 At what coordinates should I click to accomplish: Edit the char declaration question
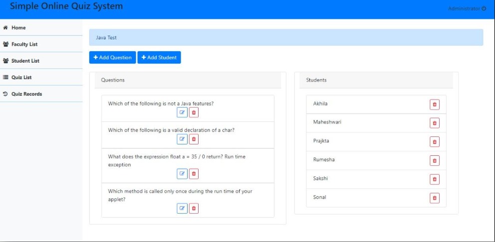(x=182, y=139)
